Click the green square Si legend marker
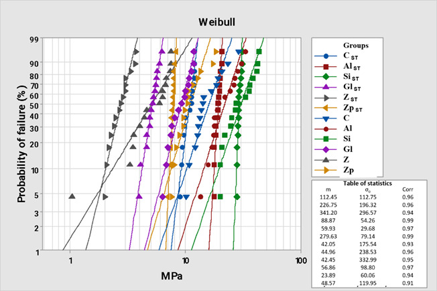This screenshot has height=291, width=437. pos(326,139)
